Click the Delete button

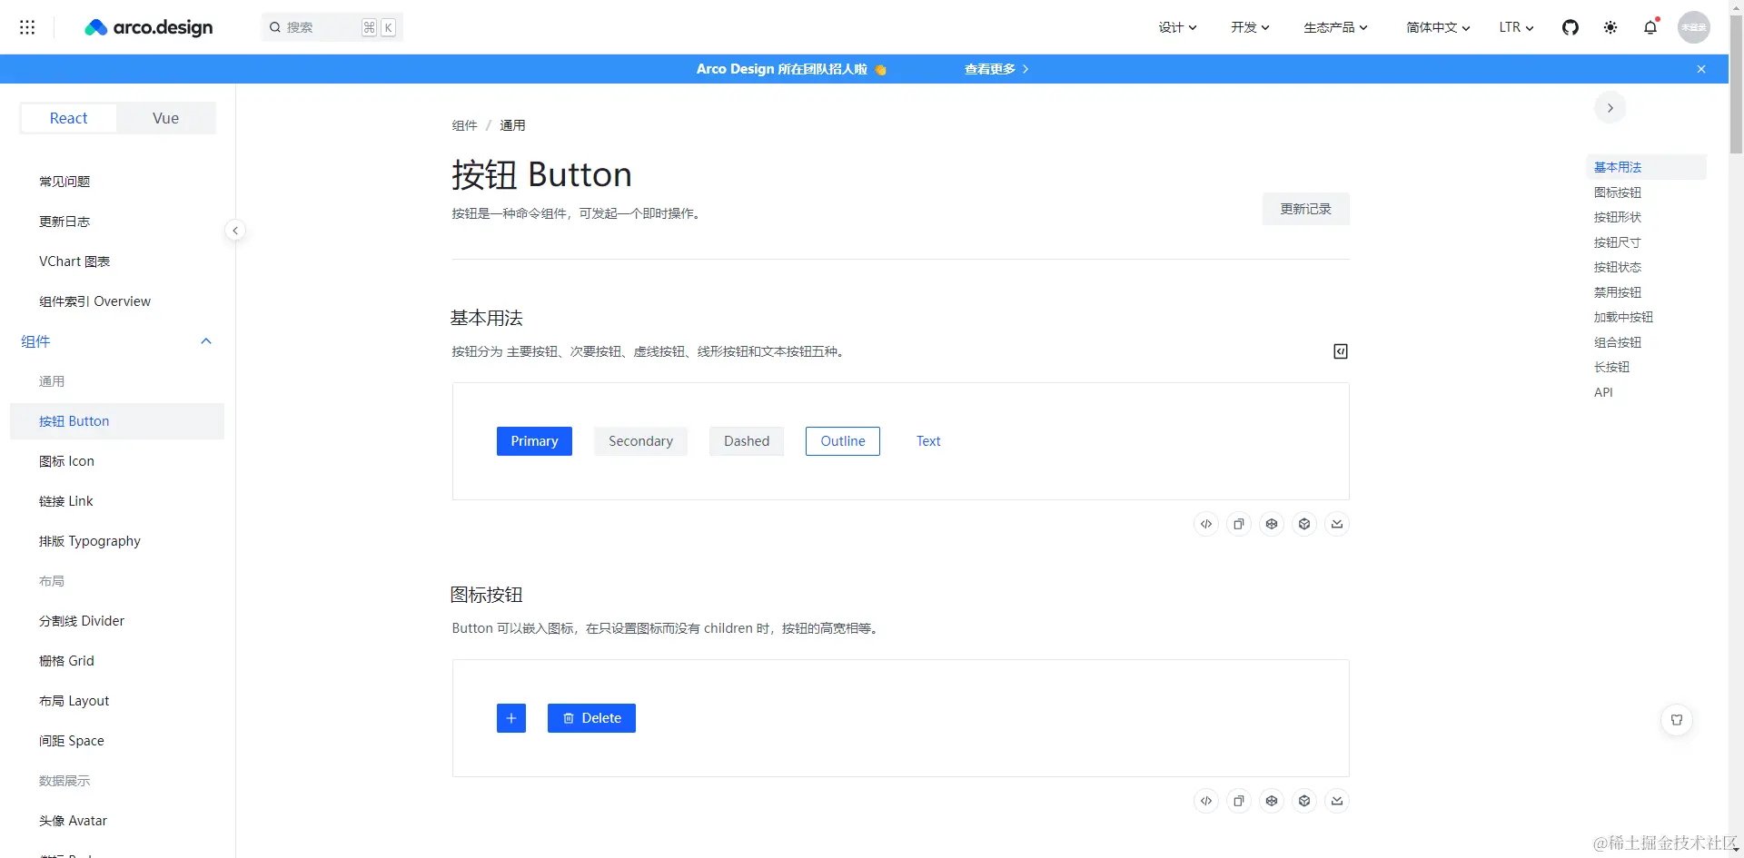(x=591, y=718)
